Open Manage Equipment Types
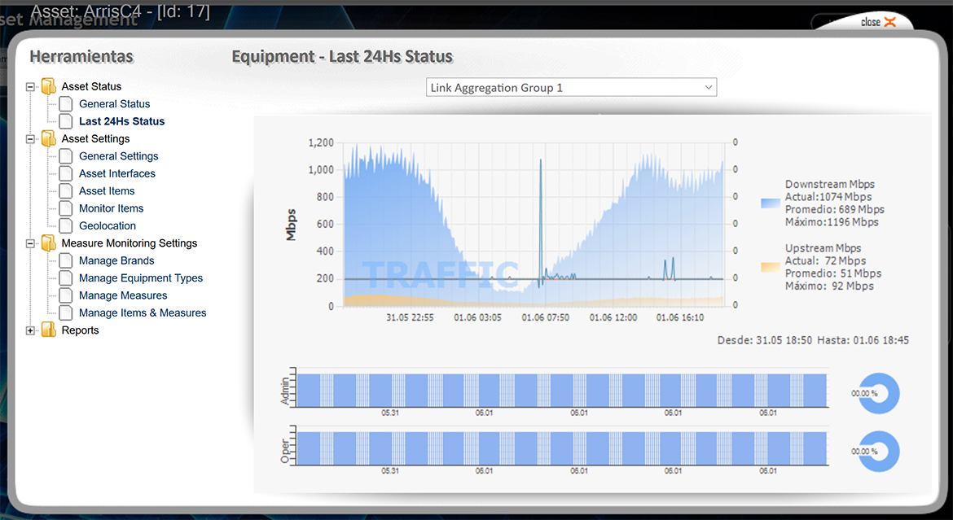 [x=140, y=278]
